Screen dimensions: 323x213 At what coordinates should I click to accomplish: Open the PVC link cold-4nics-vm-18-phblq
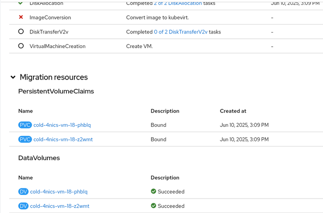coord(62,125)
